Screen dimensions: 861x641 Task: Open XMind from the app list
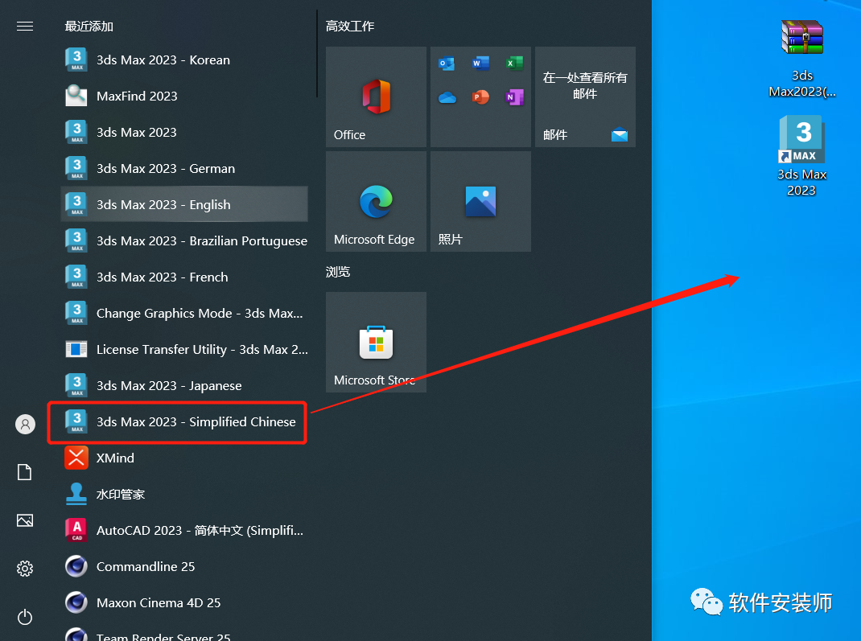click(x=184, y=458)
